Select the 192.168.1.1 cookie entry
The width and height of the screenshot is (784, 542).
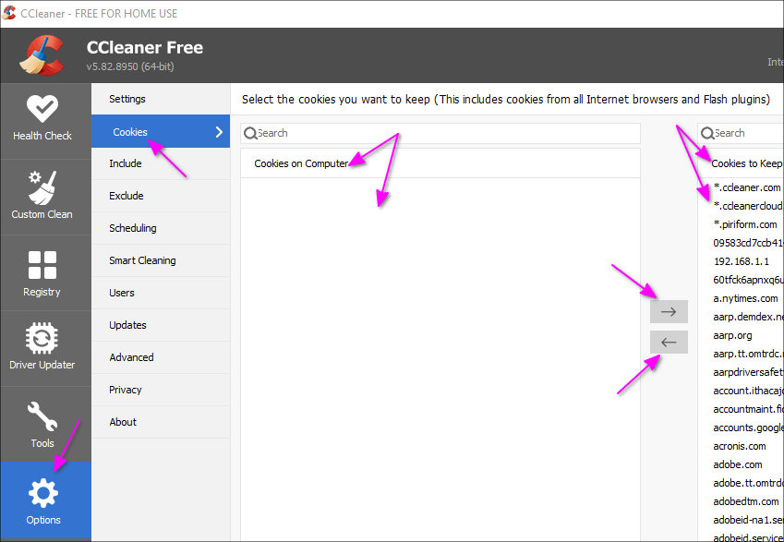[741, 261]
